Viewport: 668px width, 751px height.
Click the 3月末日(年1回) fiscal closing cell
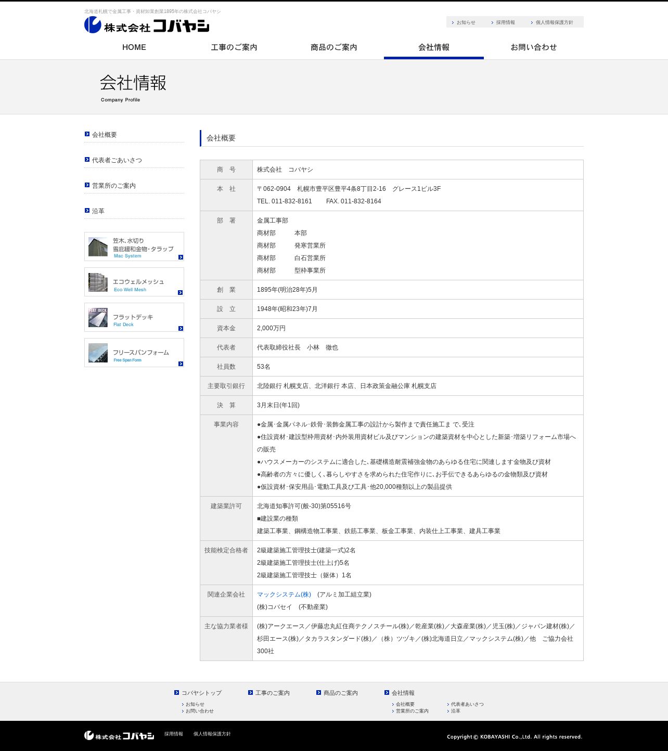[418, 405]
